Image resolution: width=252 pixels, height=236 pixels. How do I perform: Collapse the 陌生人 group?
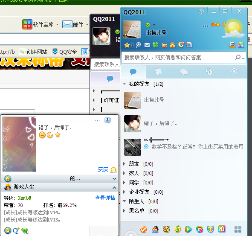(x=124, y=201)
